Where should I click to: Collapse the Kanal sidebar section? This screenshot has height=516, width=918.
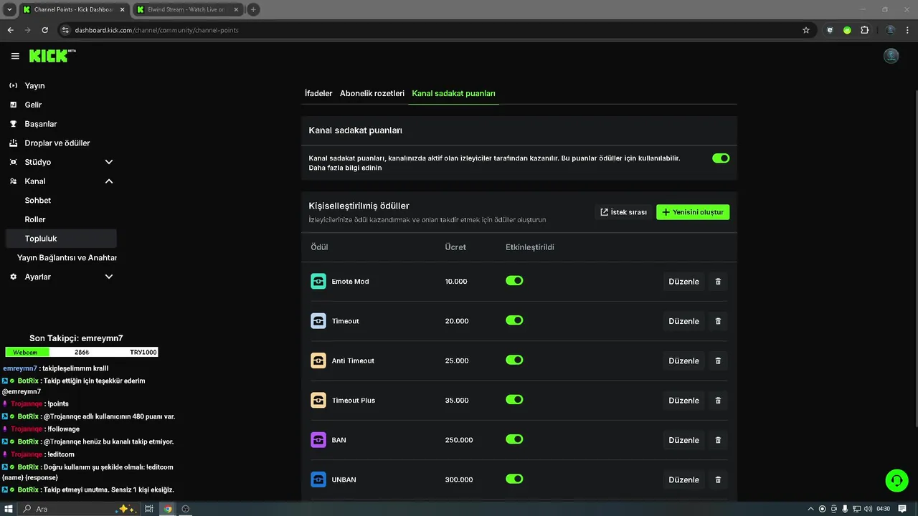tap(109, 181)
